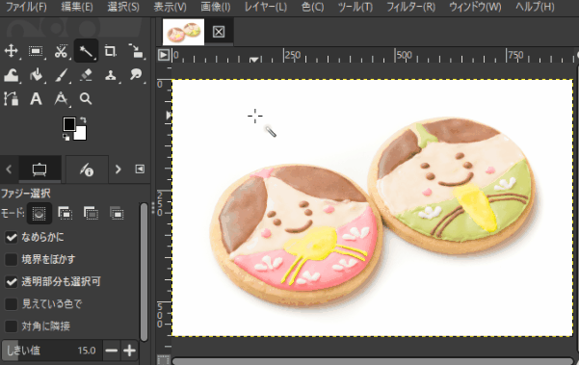
Task: Select the Zoom magnifier tool
Action: [x=86, y=99]
